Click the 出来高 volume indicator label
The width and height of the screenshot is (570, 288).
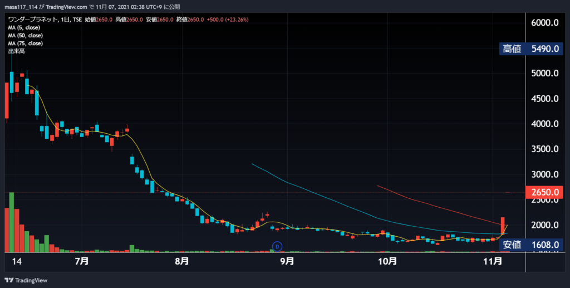click(x=16, y=51)
